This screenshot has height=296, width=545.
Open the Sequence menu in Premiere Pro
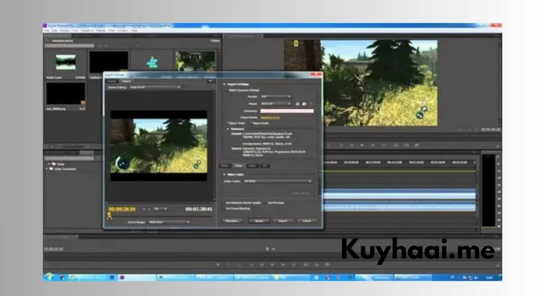(x=87, y=30)
